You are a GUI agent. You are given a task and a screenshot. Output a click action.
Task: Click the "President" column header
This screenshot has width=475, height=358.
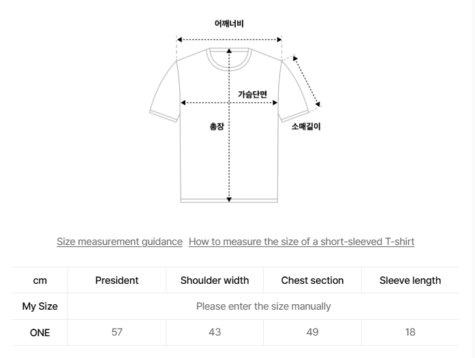(x=117, y=280)
